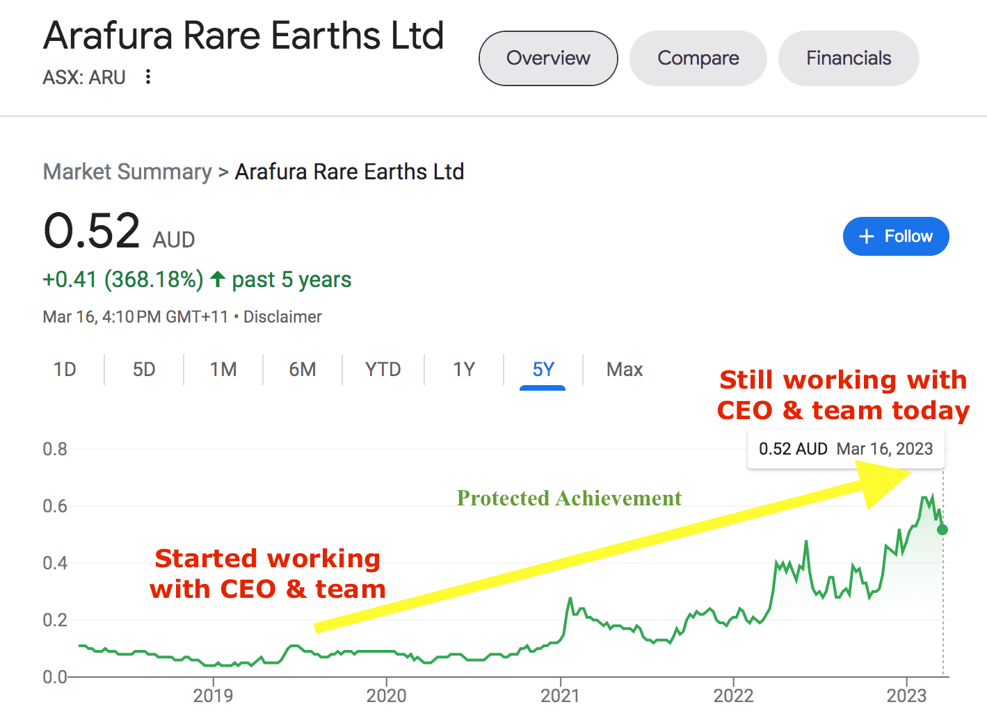Screen dimensions: 987x716
Task: Select the YTD chart range
Action: pos(383,369)
